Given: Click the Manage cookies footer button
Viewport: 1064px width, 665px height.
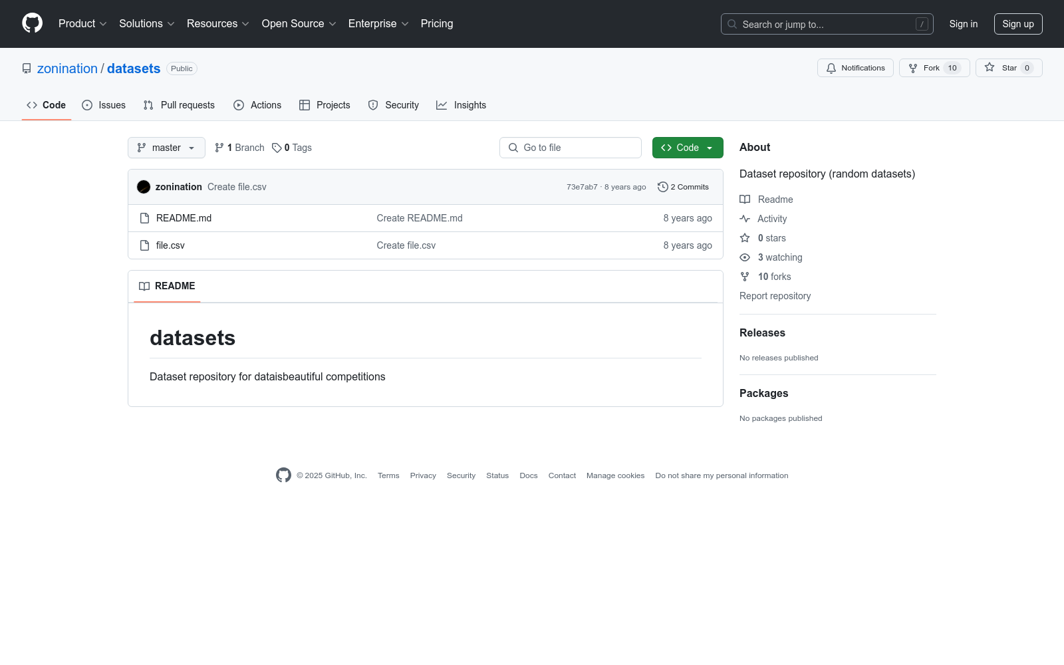Looking at the screenshot, I should click(x=615, y=475).
